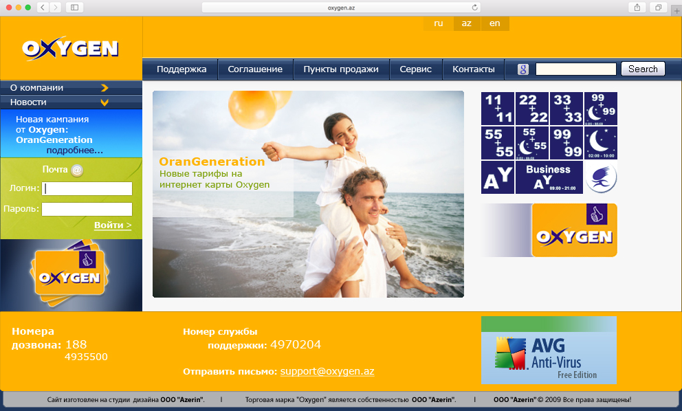
Task: Open the Сервис menu item
Action: (x=415, y=69)
